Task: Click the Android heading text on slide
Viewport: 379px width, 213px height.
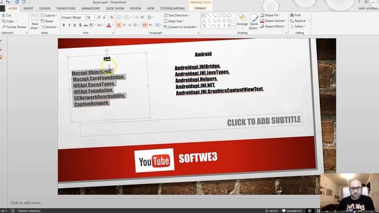Action: [203, 54]
